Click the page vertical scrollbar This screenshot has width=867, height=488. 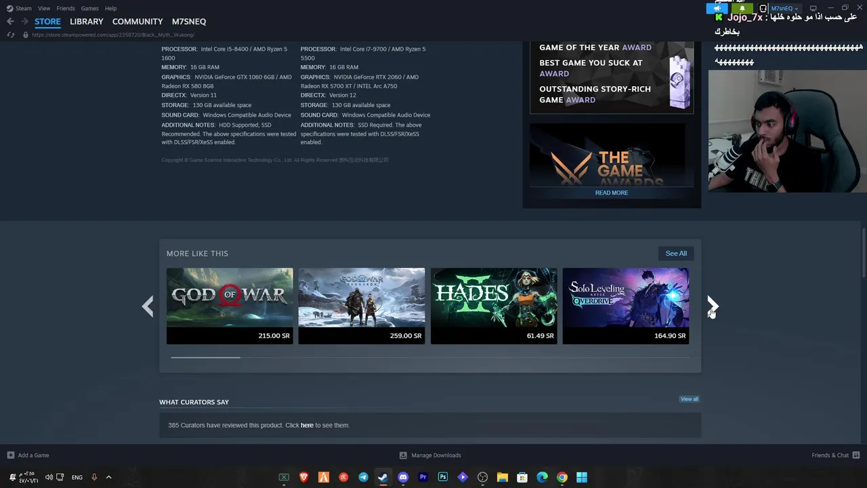863,252
